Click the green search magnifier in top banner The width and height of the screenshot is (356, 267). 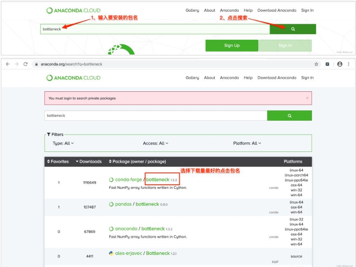click(x=293, y=29)
